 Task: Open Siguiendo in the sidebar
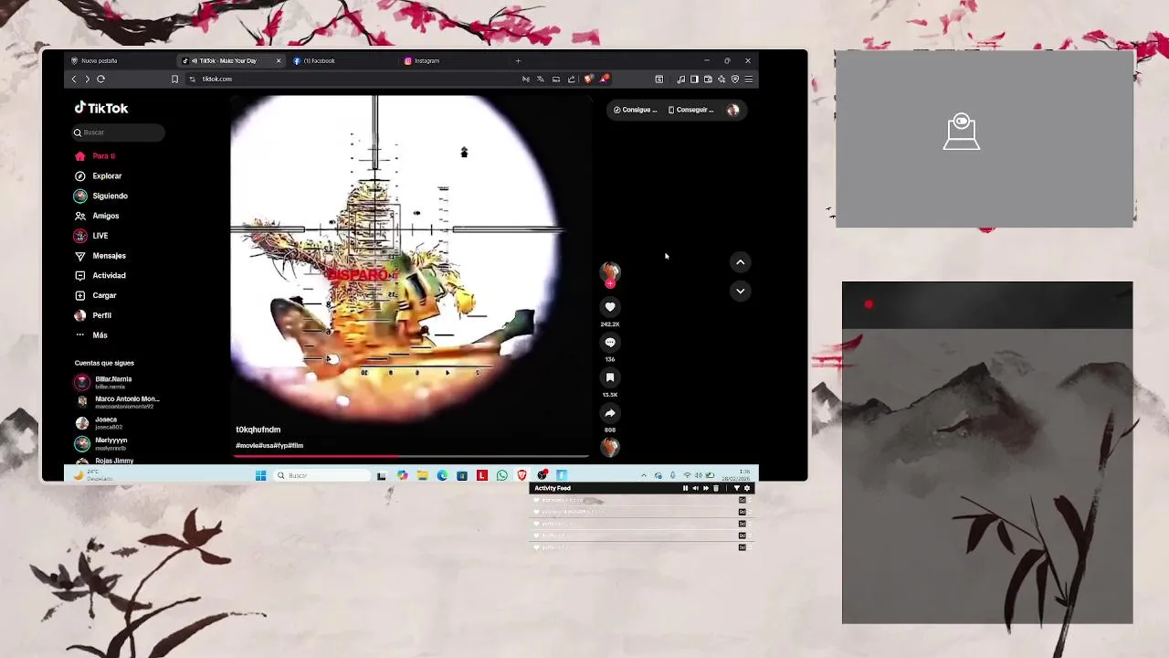(100, 196)
